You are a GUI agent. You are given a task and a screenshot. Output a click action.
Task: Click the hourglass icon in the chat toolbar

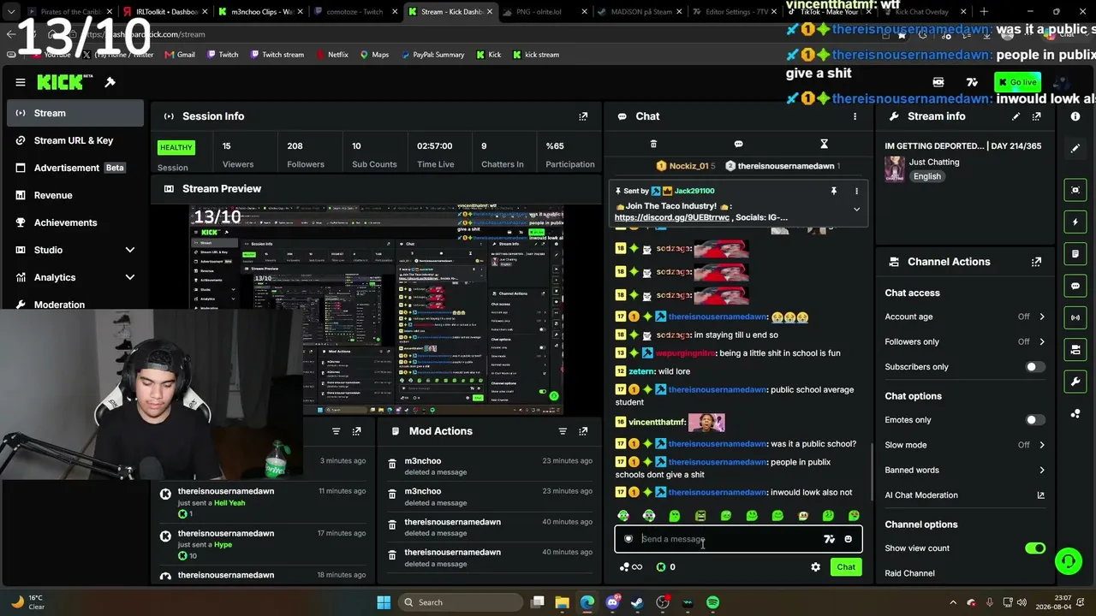coord(824,144)
